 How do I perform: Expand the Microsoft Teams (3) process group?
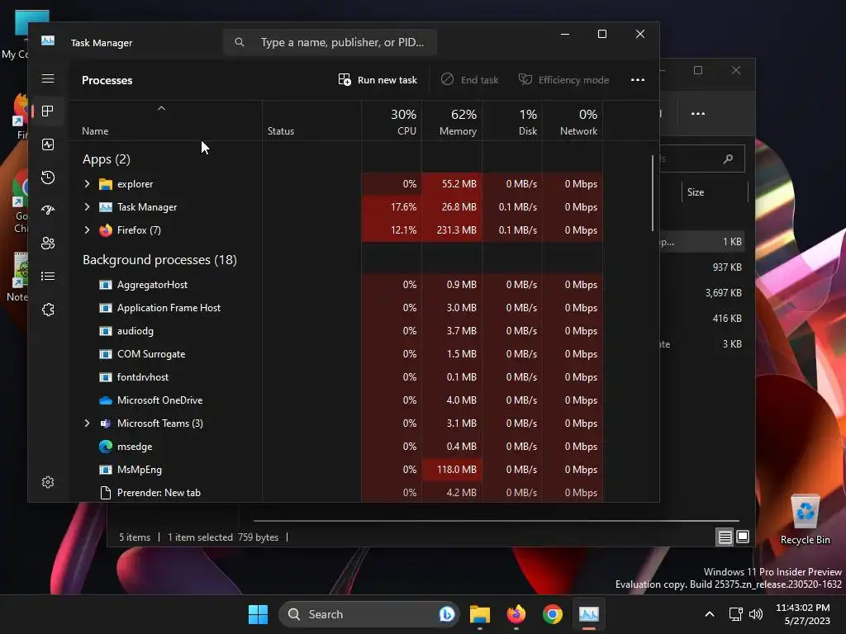pyautogui.click(x=87, y=423)
